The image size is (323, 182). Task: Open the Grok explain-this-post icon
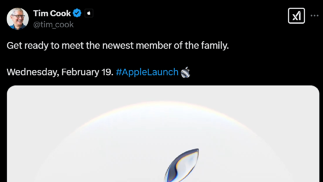296,16
